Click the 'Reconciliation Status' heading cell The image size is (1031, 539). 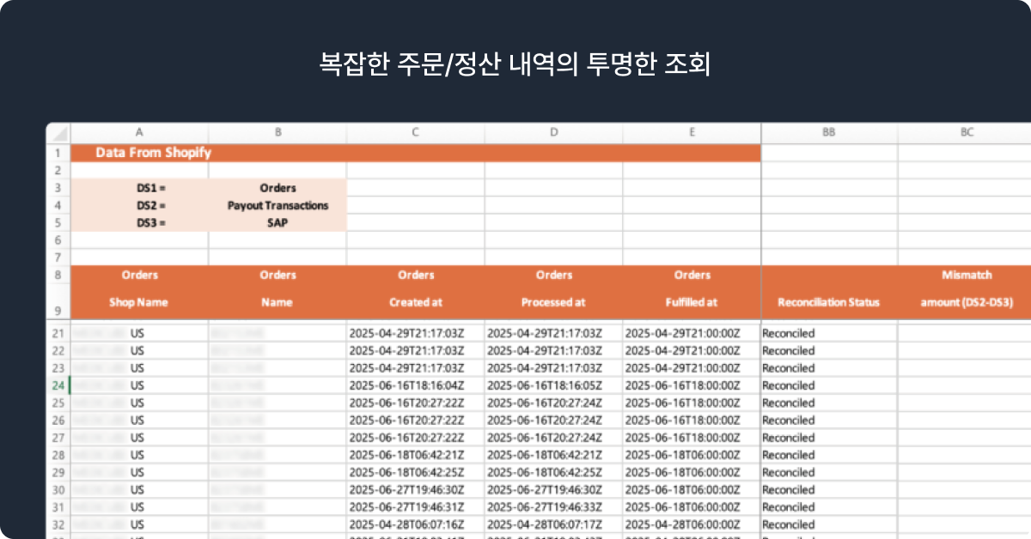pyautogui.click(x=828, y=302)
